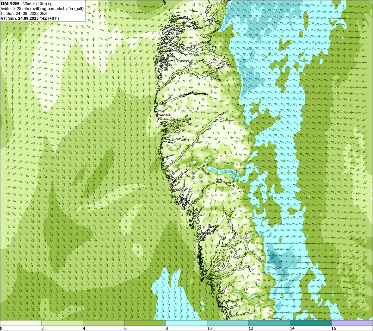Click the 8-10 m/s light cyan swatch
The width and height of the screenshot is (373, 331).
click(186, 323)
